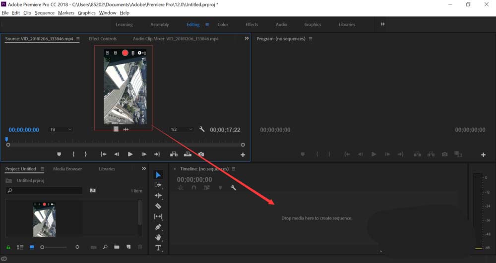Click the Insert button in Source monitor
Viewport: 496px width, 263px height.
[174, 155]
